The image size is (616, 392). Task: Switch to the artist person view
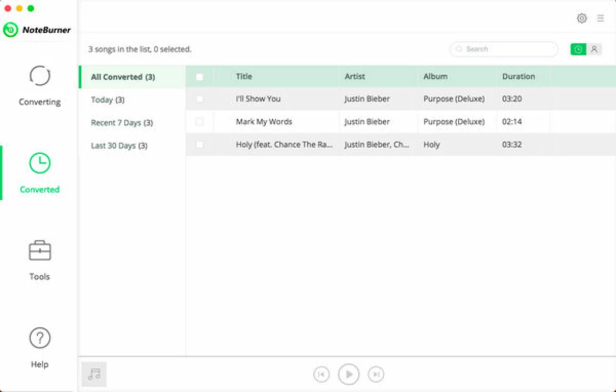[x=594, y=49]
